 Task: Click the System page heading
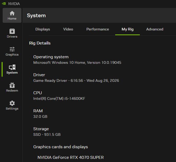pos(36,15)
